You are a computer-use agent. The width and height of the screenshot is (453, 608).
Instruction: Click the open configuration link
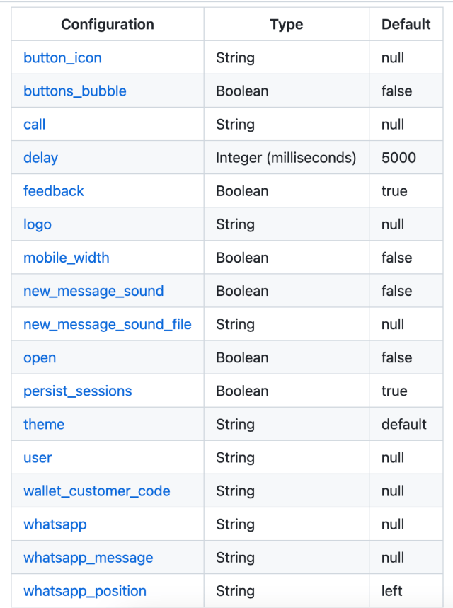[40, 357]
